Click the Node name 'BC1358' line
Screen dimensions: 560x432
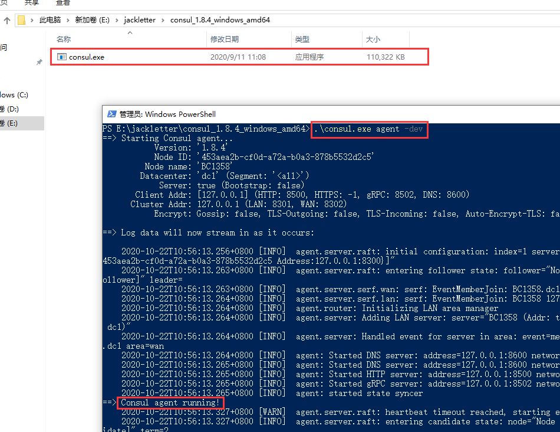pos(188,166)
